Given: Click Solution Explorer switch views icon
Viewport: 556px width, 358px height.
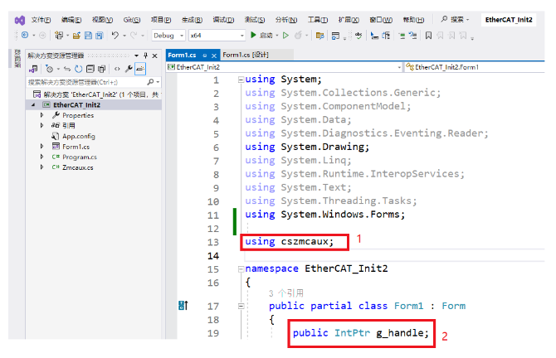Looking at the screenshot, I should [34, 69].
